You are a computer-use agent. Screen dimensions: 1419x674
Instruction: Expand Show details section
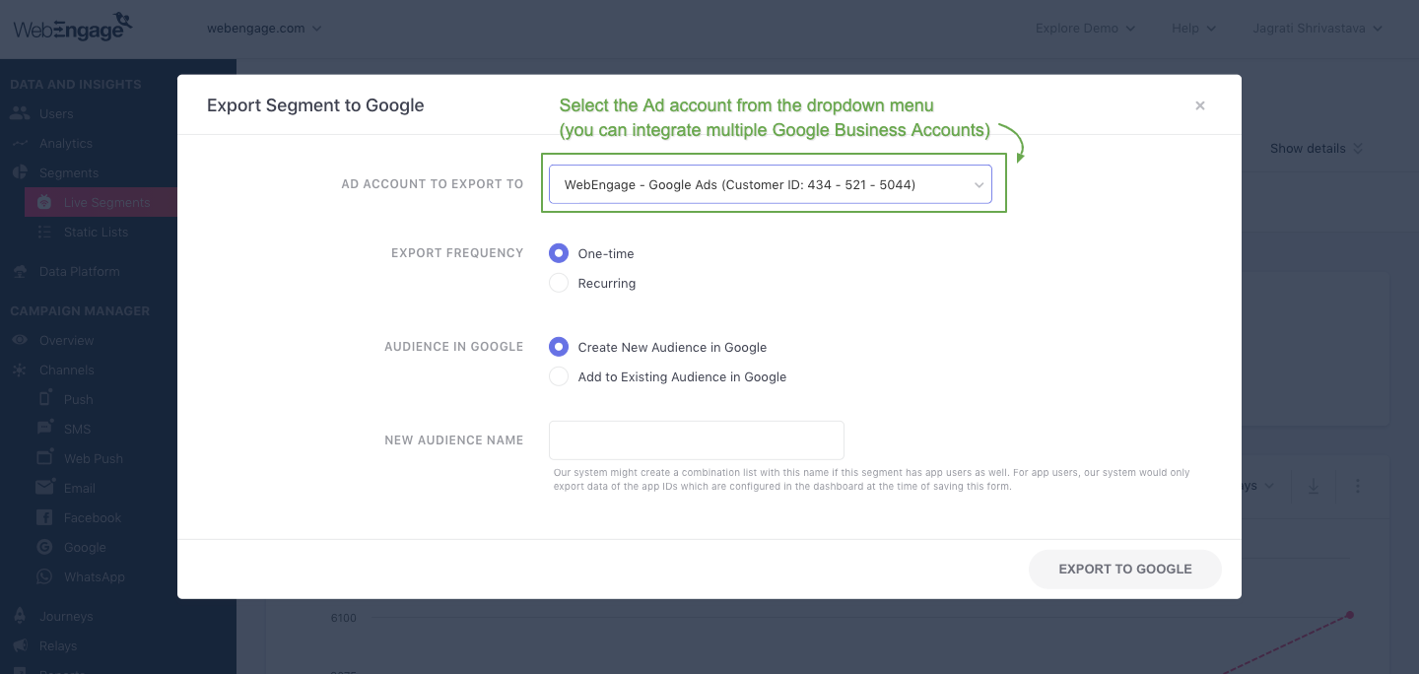tap(1317, 149)
